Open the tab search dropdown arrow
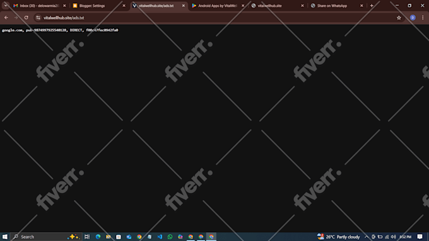 tap(6, 6)
